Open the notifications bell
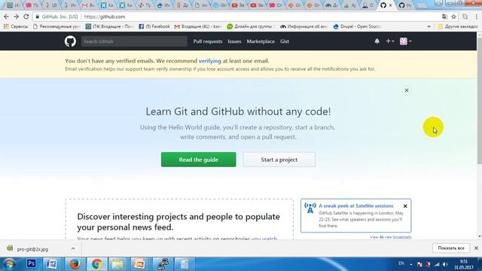 coord(377,41)
